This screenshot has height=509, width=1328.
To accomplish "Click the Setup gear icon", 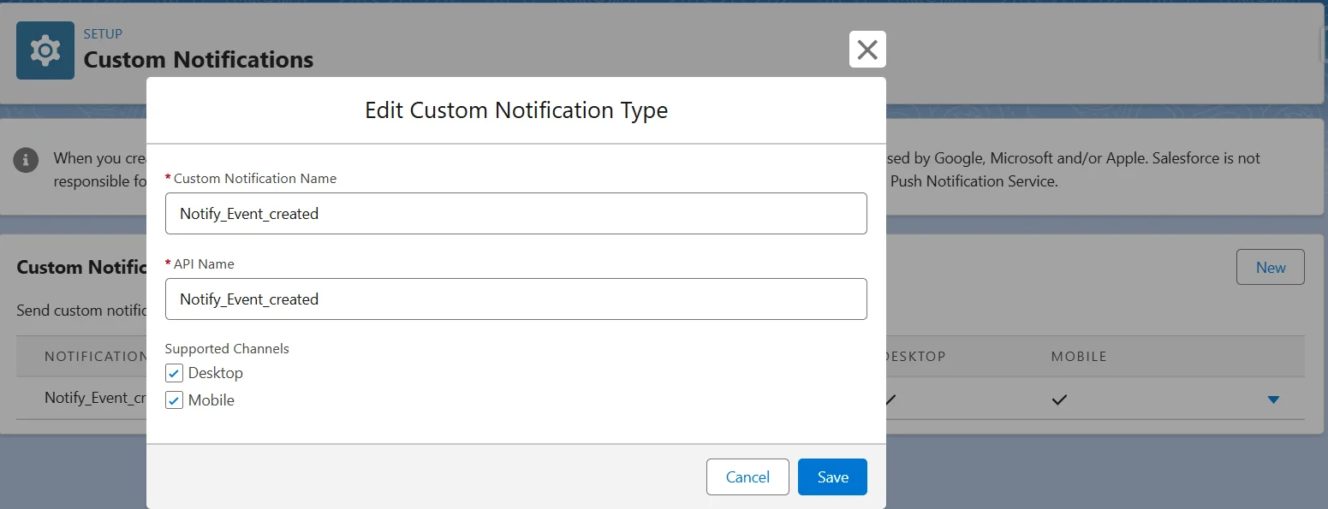I will click(x=45, y=51).
